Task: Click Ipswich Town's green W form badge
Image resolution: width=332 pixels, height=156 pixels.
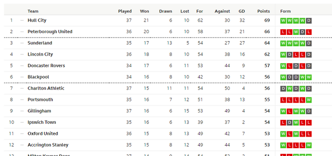Action: click(x=296, y=123)
